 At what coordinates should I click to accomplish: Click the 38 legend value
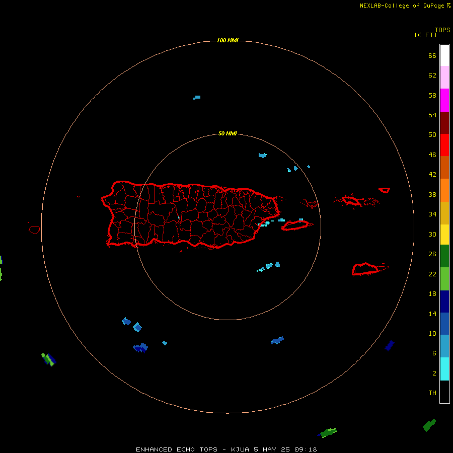click(432, 195)
